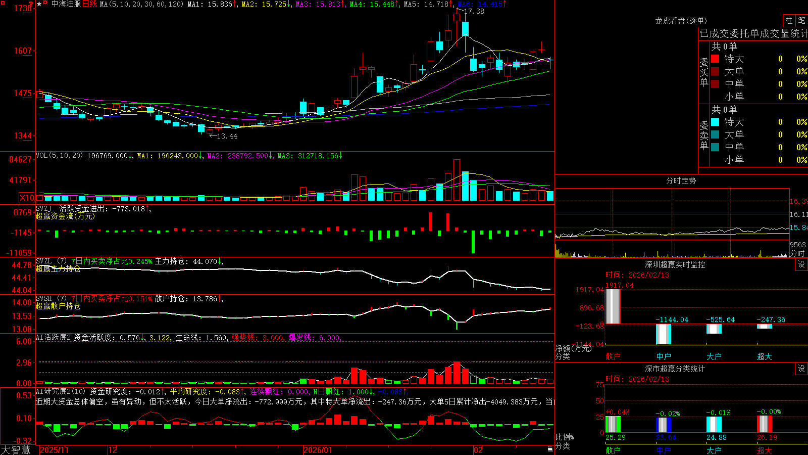Click the 大智慧 logo in bottom-left corner
Viewport: 808px width, 455px height.
tap(16, 450)
